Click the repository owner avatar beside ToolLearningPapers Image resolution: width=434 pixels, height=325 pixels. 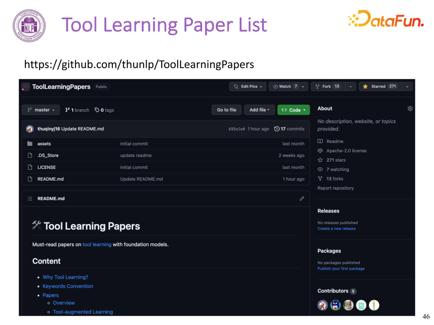pyautogui.click(x=26, y=87)
